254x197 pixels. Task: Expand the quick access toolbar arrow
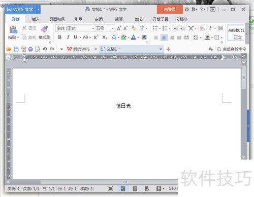pos(61,49)
